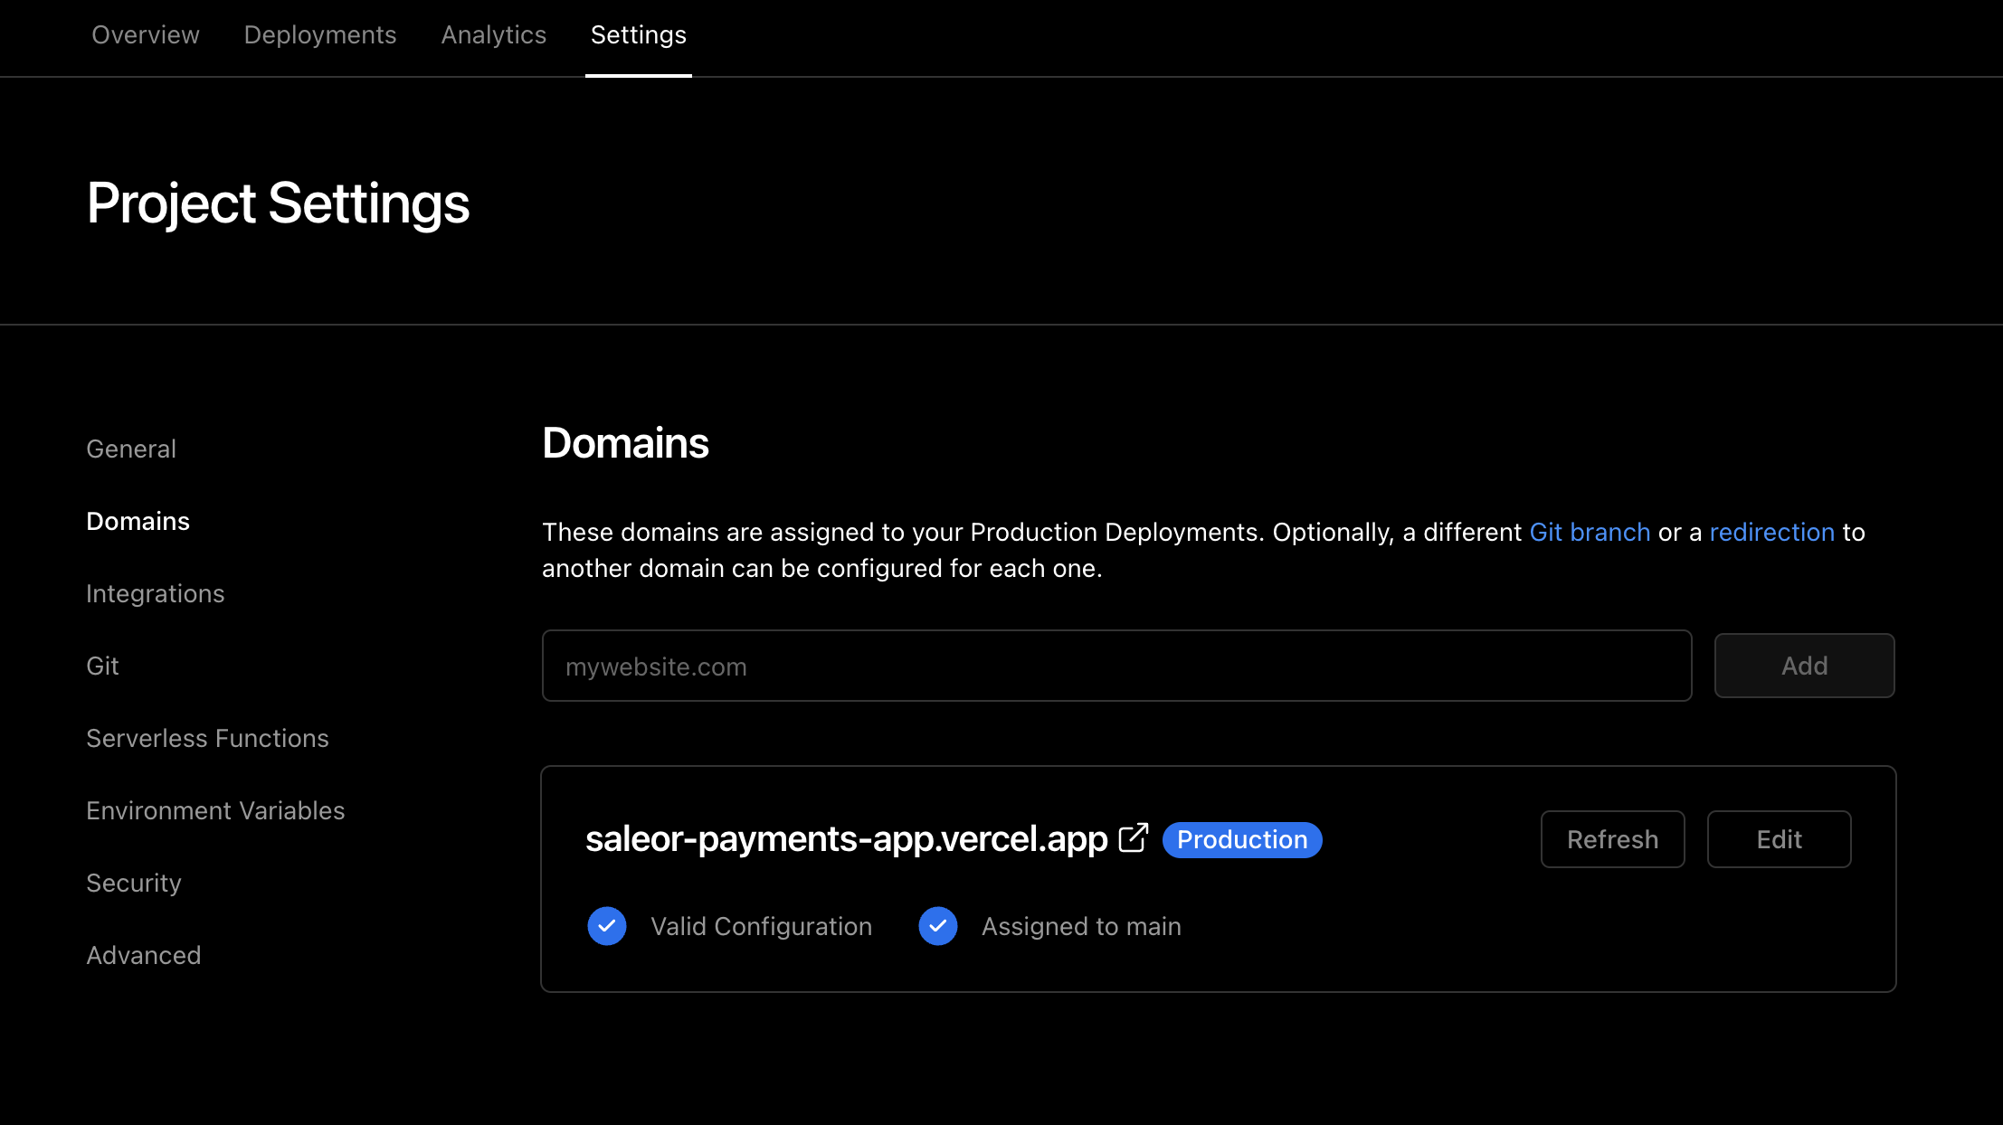
Task: Open General settings in sidebar
Action: coord(131,449)
